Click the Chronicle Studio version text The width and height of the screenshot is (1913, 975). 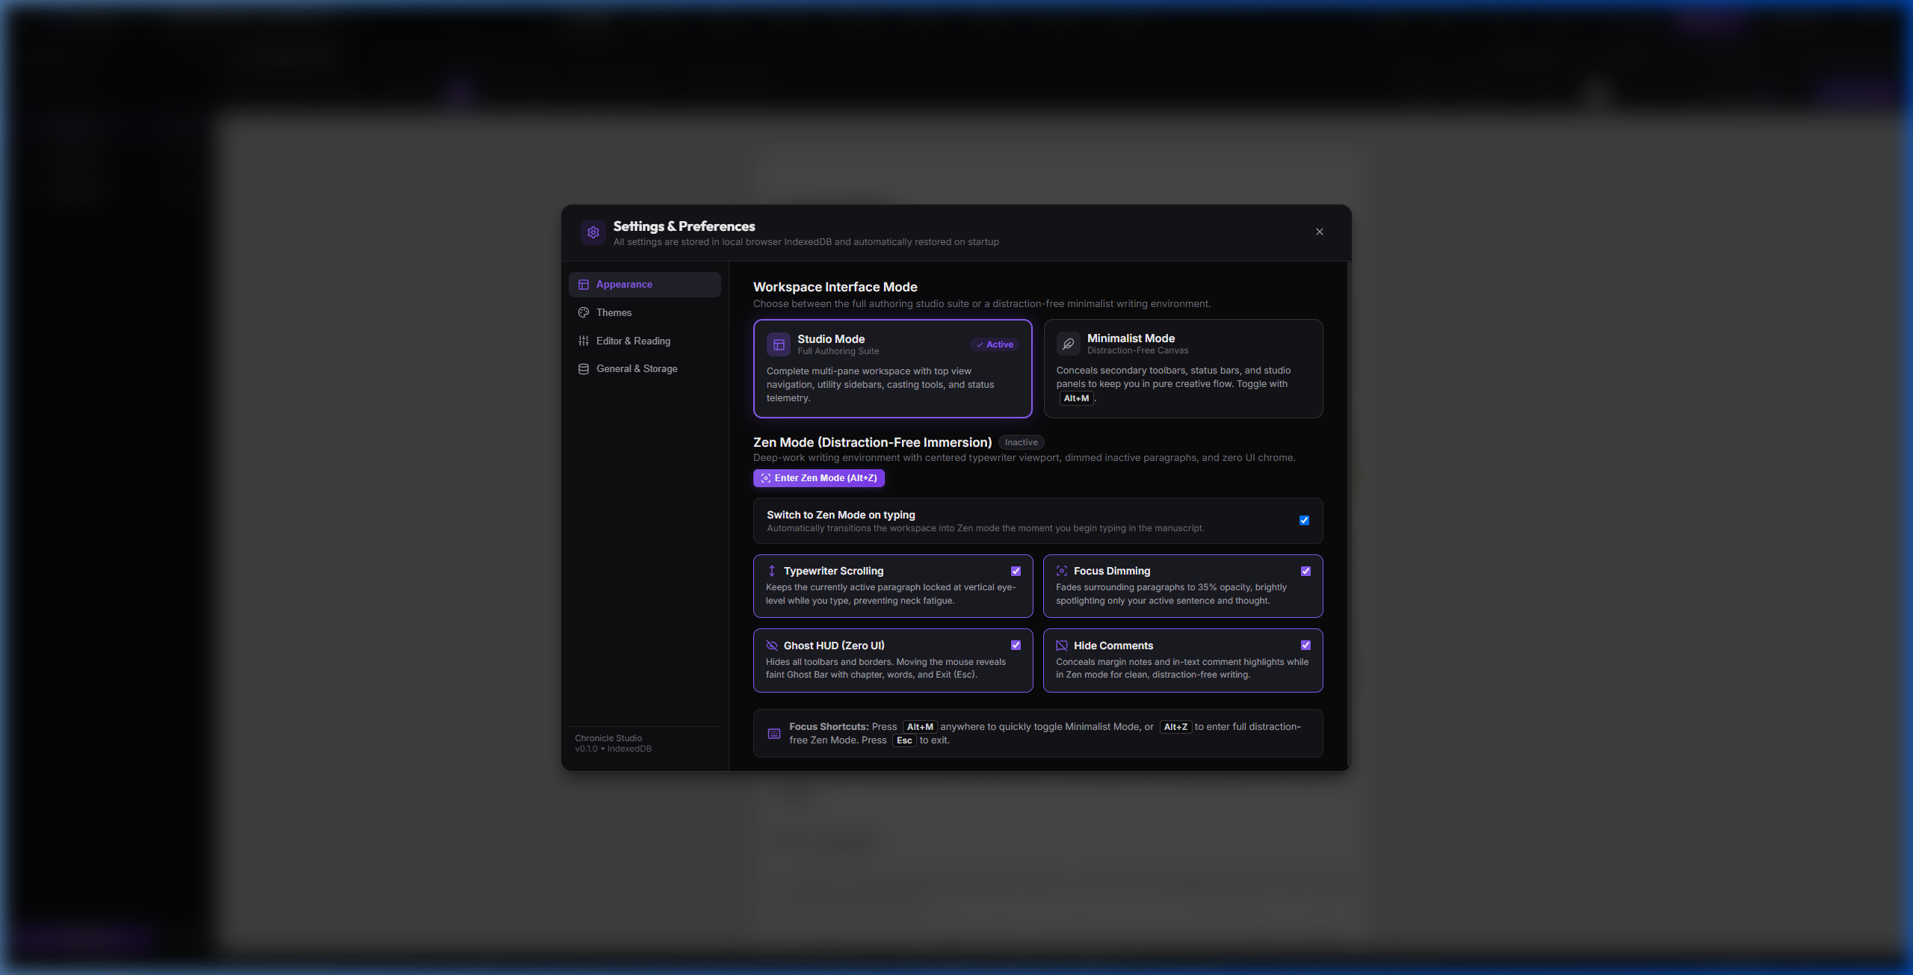pyautogui.click(x=614, y=743)
